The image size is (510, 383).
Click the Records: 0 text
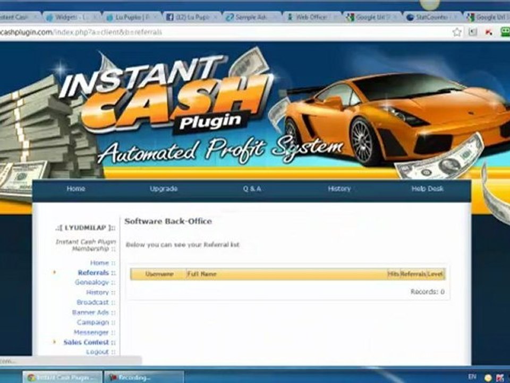(x=427, y=292)
